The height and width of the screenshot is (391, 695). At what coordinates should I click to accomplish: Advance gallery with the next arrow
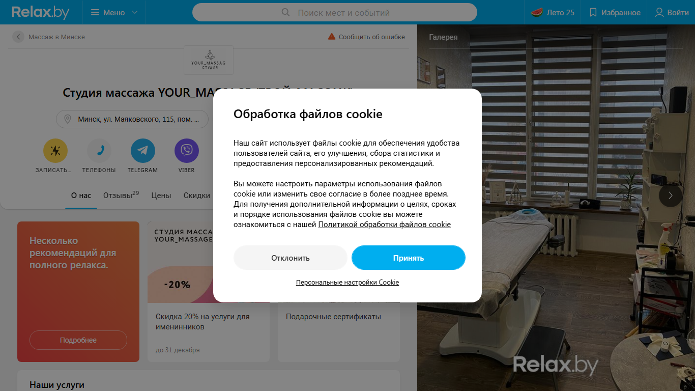(671, 195)
